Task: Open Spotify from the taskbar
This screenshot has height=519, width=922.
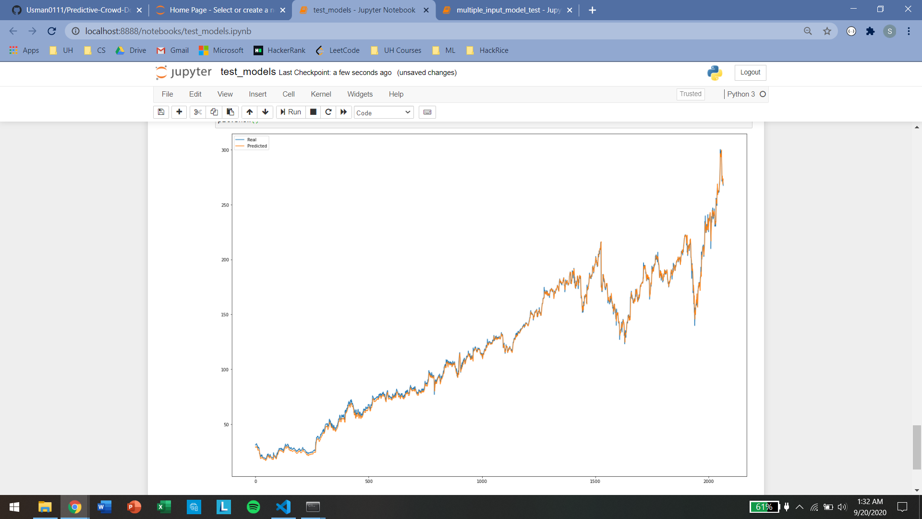Action: 253,507
